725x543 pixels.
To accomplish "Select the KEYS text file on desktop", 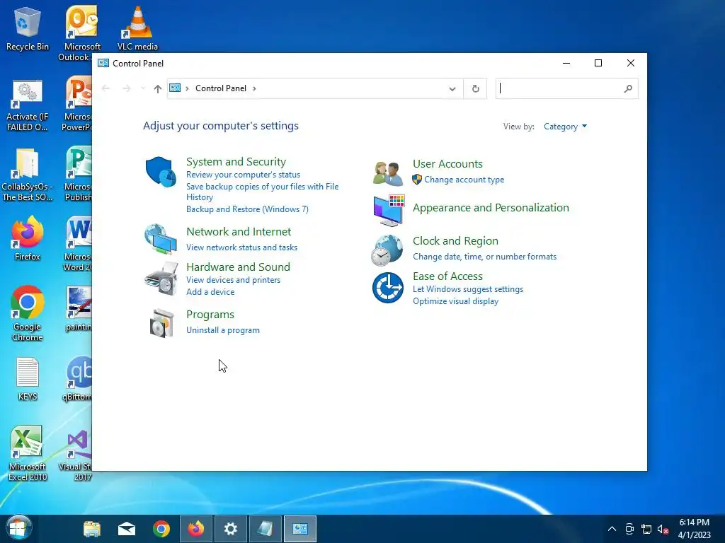I will click(x=28, y=379).
